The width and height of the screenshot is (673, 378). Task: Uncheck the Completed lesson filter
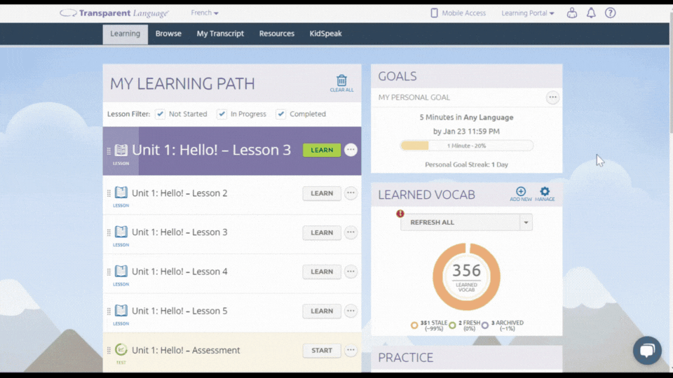point(280,114)
